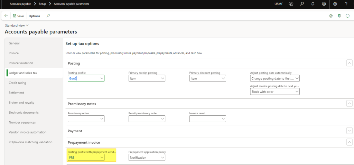Open the Options menu in the action bar
Image resolution: width=354 pixels, height=165 pixels.
34,16
